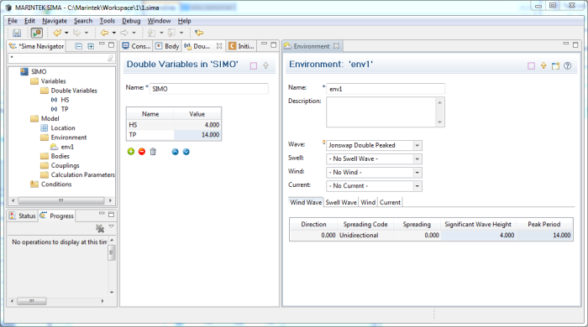
Task: Click the help question mark icon in Environment
Action: [x=568, y=66]
